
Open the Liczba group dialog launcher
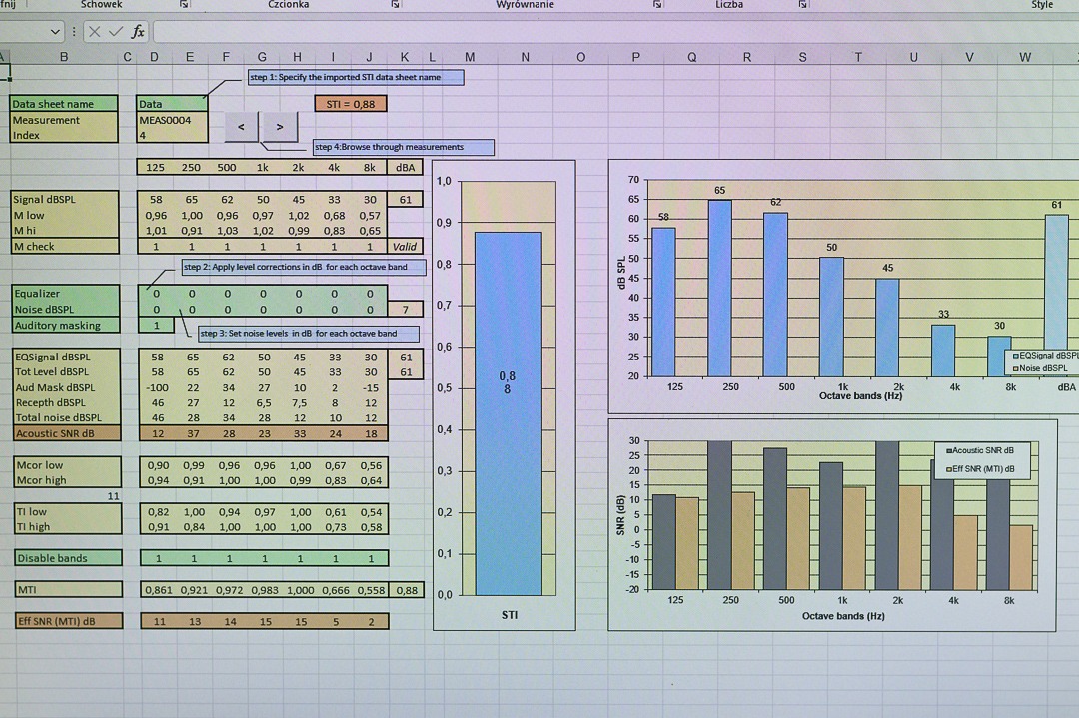tap(803, 5)
